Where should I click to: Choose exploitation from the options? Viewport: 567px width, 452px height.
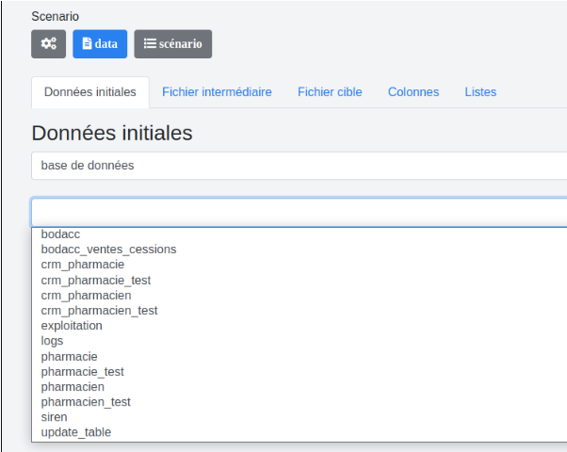coord(72,326)
